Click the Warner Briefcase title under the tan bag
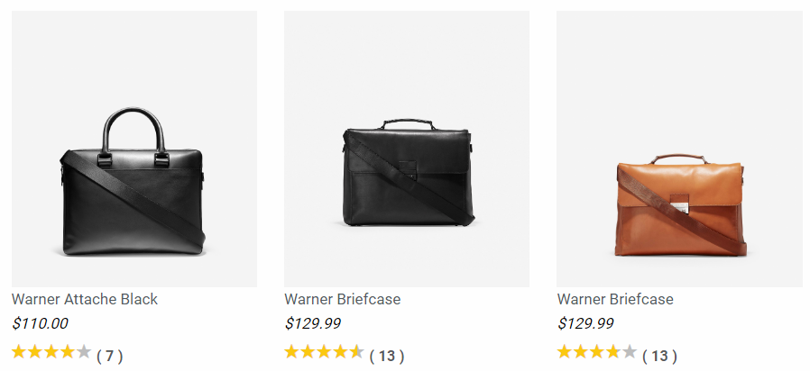This screenshot has width=810, height=371. 615,299
